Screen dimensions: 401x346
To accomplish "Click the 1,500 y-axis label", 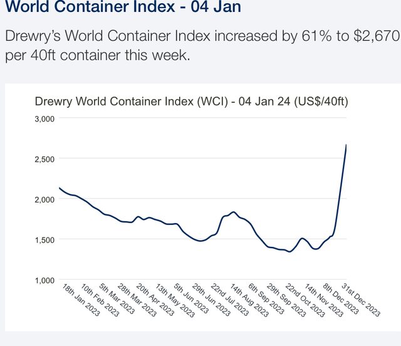I will 44,240.
